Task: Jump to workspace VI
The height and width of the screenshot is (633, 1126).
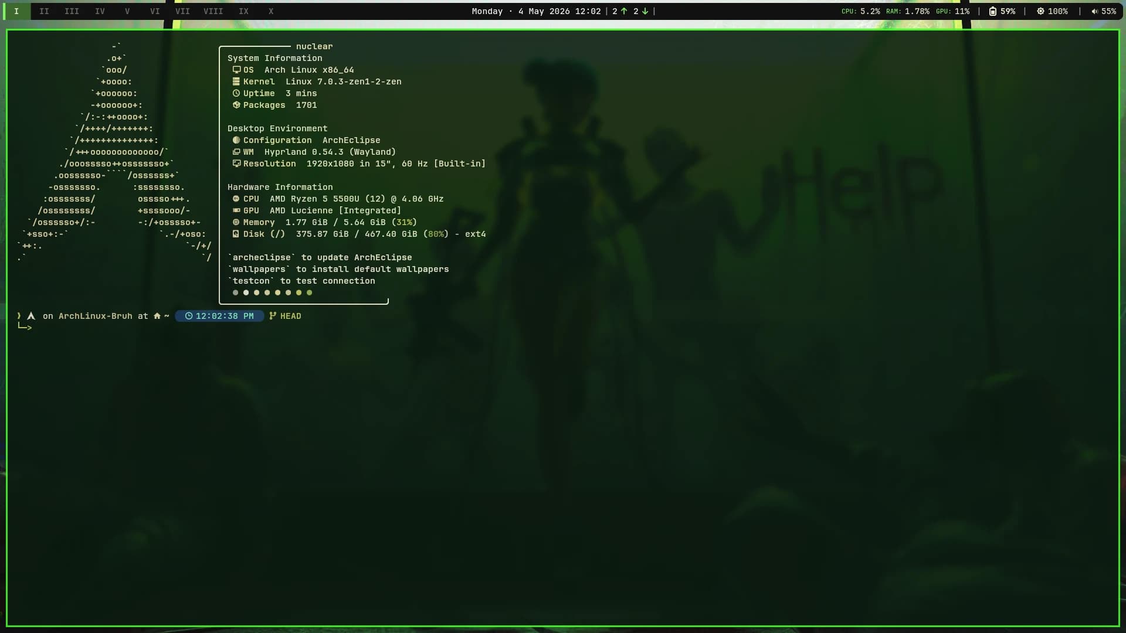Action: [x=155, y=11]
